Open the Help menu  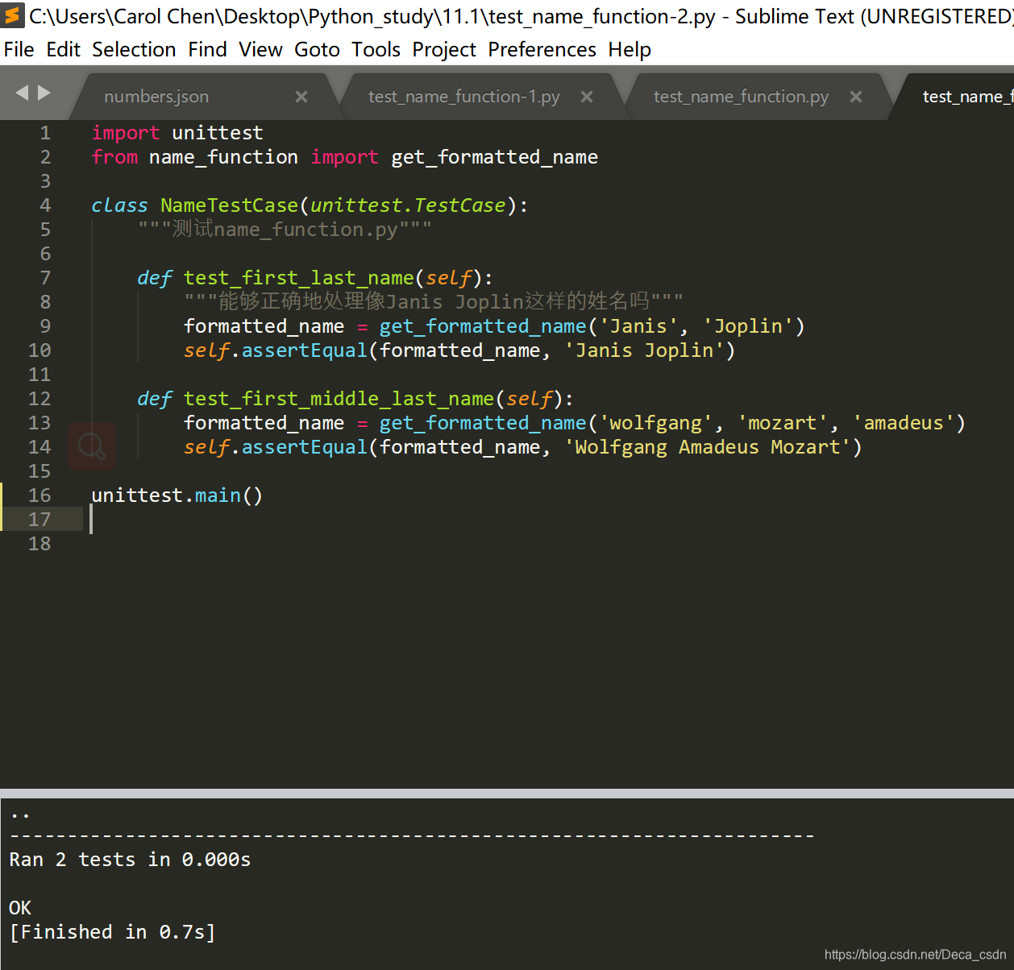(630, 50)
